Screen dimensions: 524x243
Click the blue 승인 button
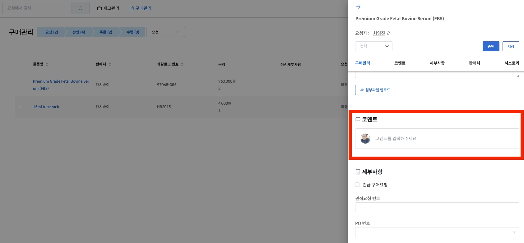click(491, 46)
